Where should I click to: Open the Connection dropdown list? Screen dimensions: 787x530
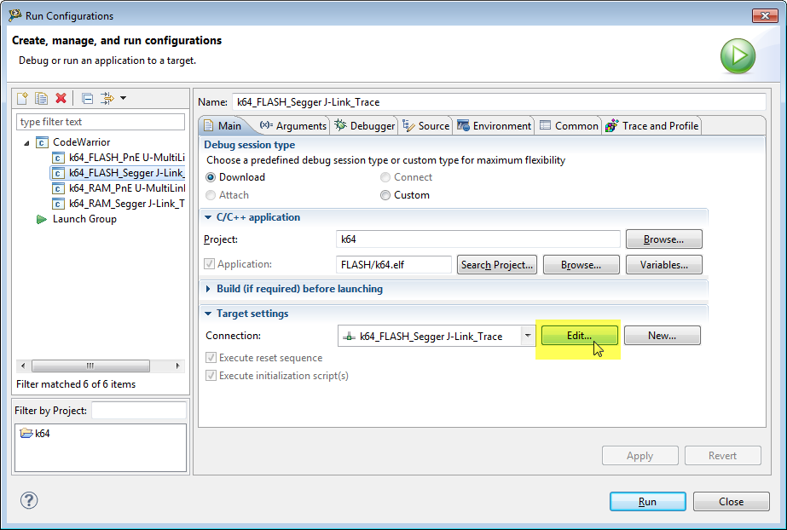528,336
